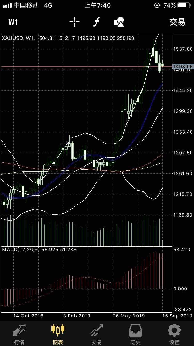Tap the 1261.60 price scale label

tap(183, 173)
